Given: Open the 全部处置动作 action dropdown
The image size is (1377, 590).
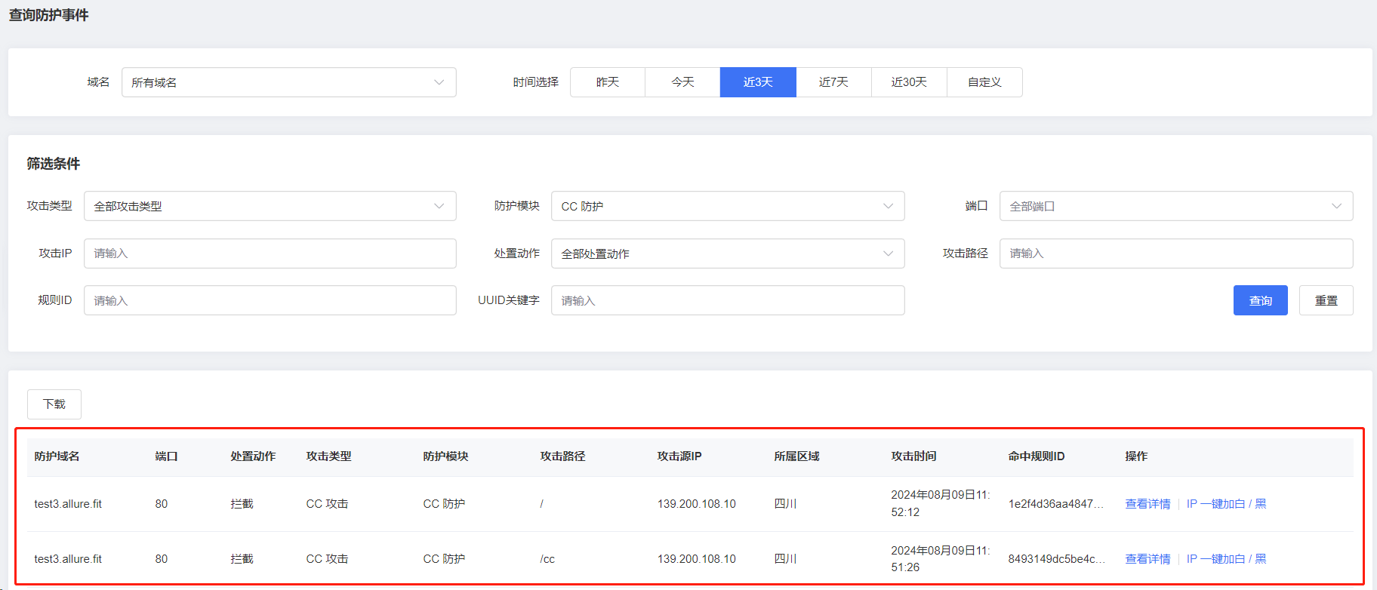Looking at the screenshot, I should click(728, 254).
